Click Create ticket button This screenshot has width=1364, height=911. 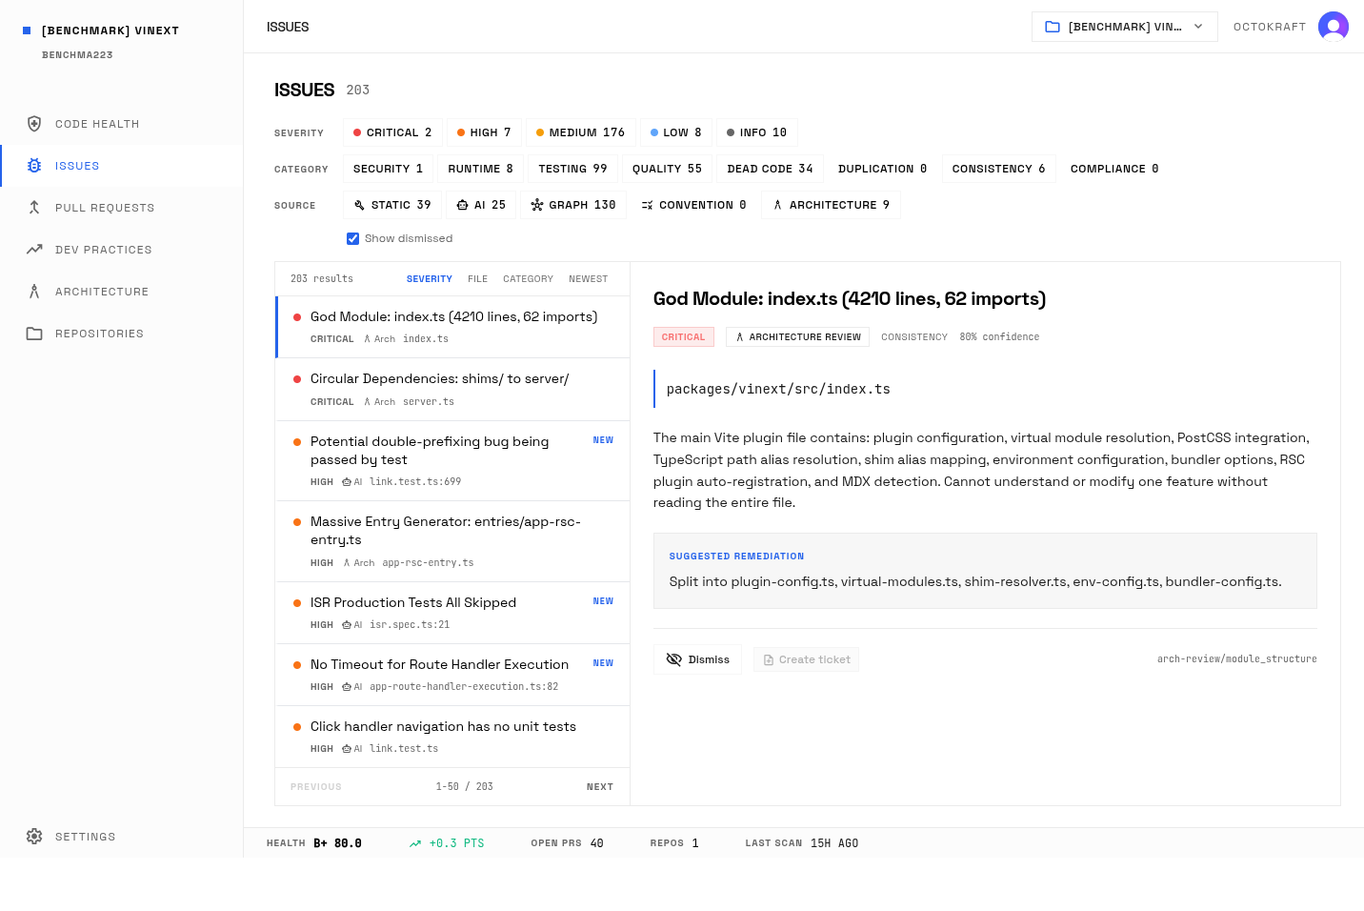click(806, 659)
